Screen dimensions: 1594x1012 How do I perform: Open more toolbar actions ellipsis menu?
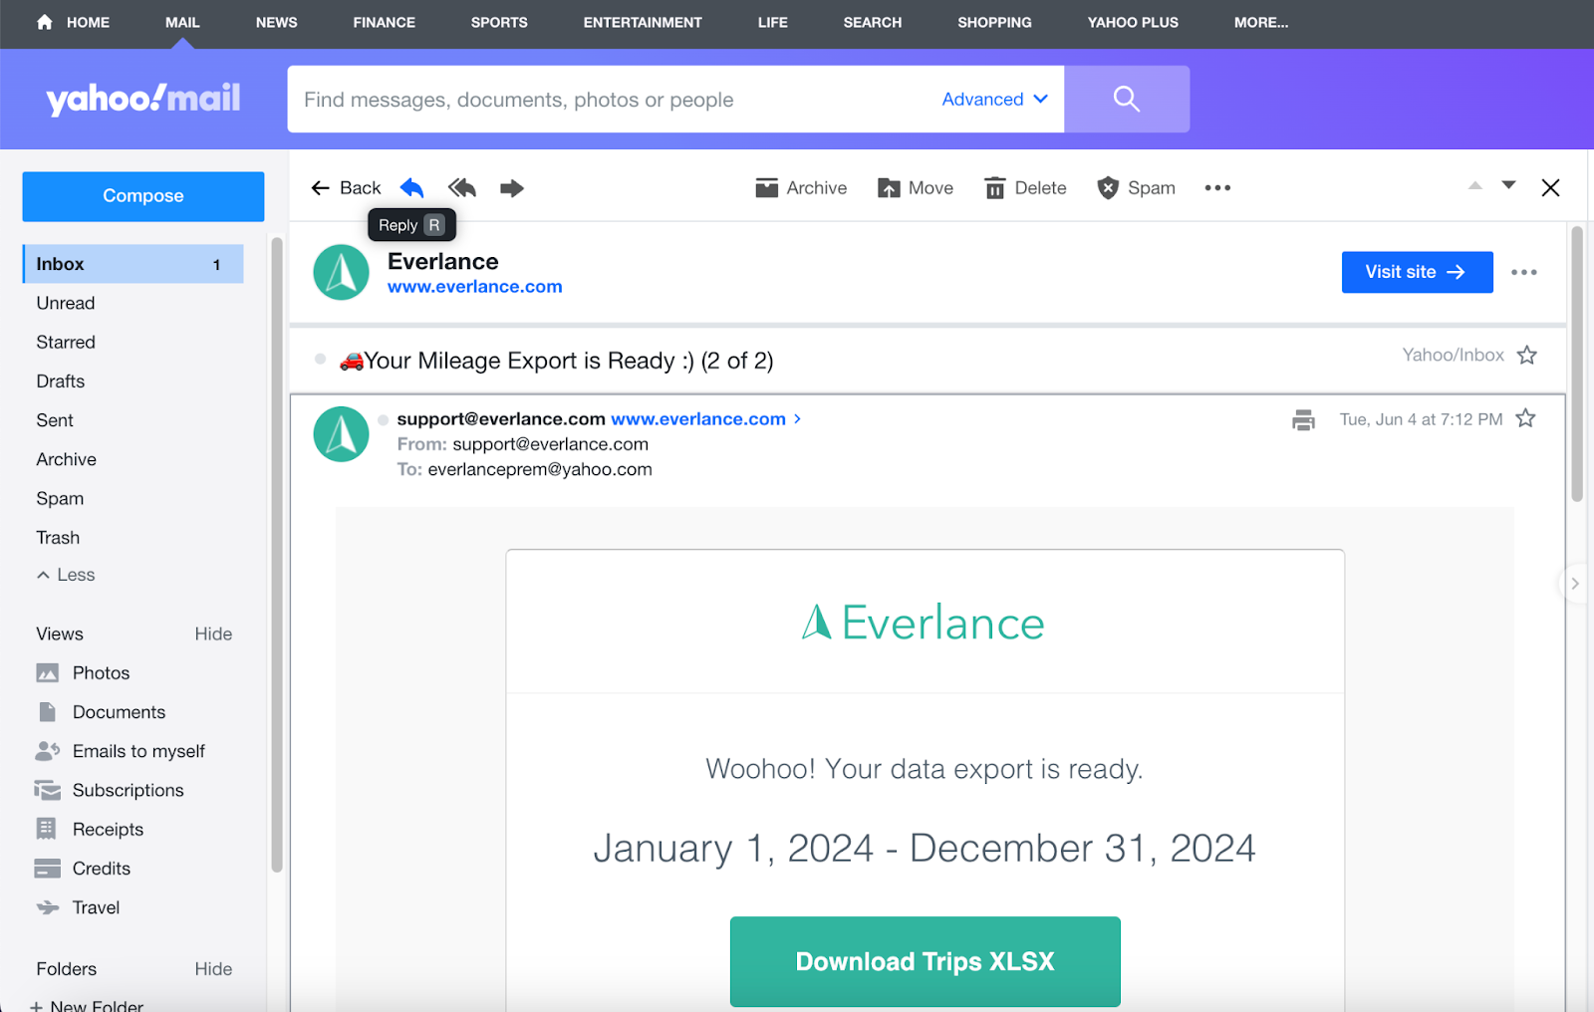[1216, 188]
